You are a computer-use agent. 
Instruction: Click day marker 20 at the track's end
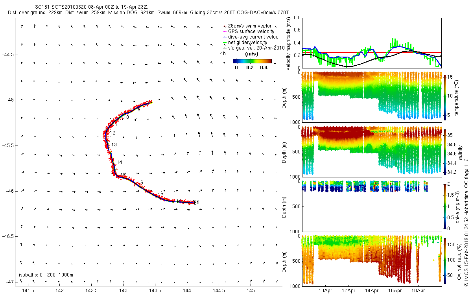(x=197, y=203)
